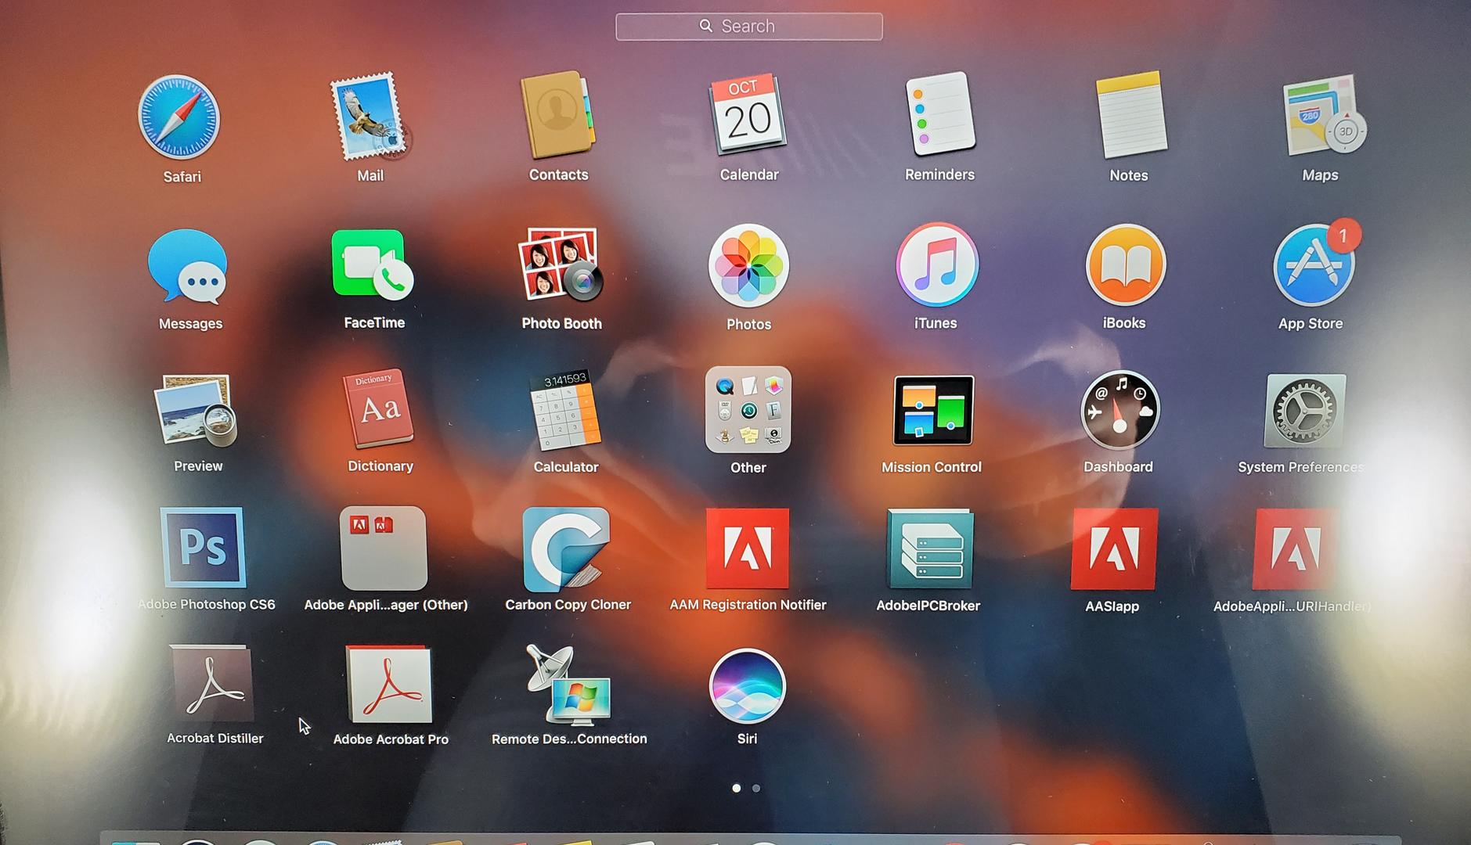Switch to second Launchpad page dot
The image size is (1471, 845).
[x=756, y=788]
